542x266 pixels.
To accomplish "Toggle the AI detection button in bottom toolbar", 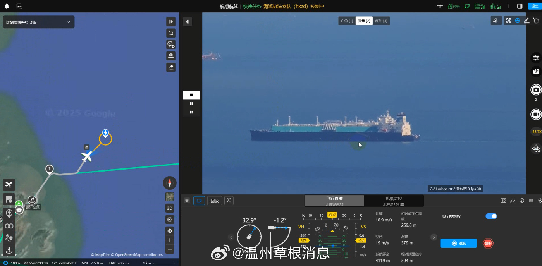I will 229,201.
